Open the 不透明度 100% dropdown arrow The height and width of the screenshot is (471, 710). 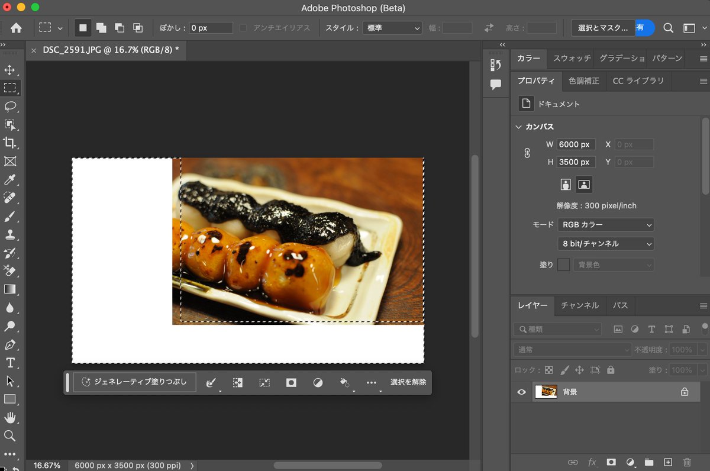pyautogui.click(x=702, y=350)
